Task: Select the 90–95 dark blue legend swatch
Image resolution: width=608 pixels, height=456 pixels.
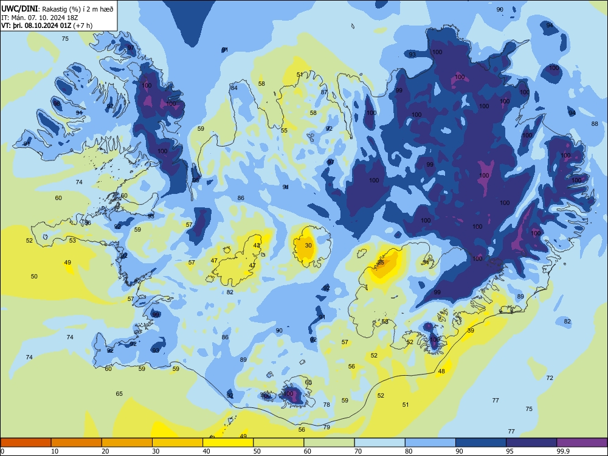Action: pyautogui.click(x=481, y=443)
